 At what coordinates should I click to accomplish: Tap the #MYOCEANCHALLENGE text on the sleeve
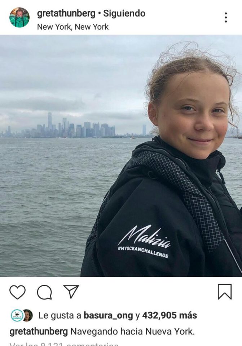(143, 252)
